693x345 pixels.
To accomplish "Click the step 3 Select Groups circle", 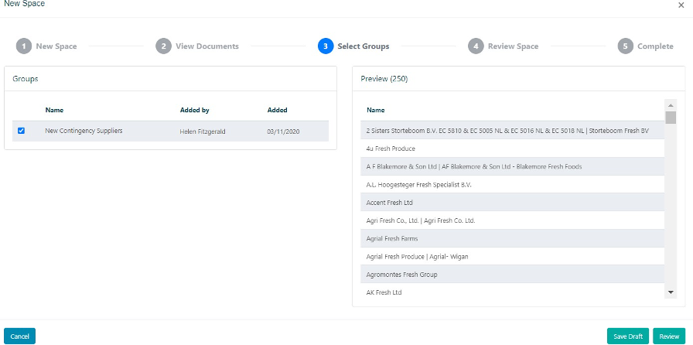I will (326, 46).
